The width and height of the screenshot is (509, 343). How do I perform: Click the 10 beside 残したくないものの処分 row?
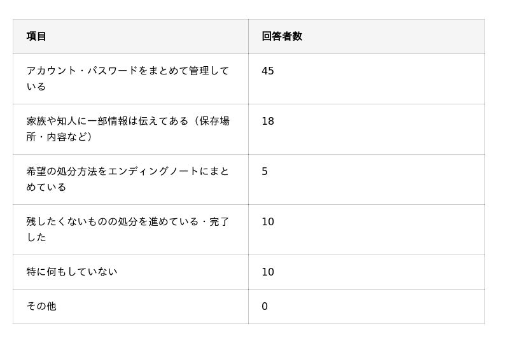pyautogui.click(x=268, y=221)
